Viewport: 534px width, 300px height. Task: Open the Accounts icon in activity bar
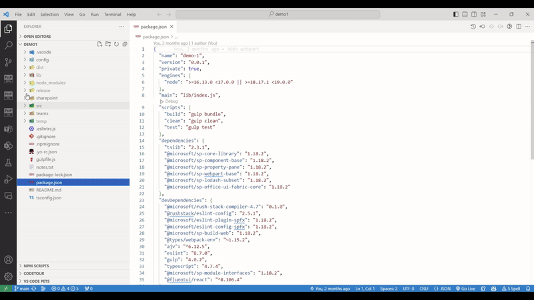click(8, 260)
